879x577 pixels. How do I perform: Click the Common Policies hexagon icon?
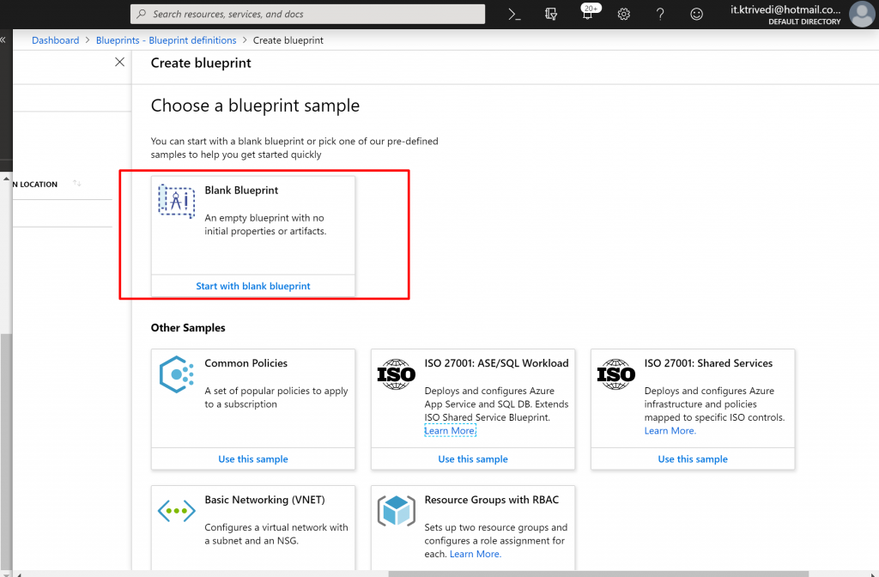point(176,374)
